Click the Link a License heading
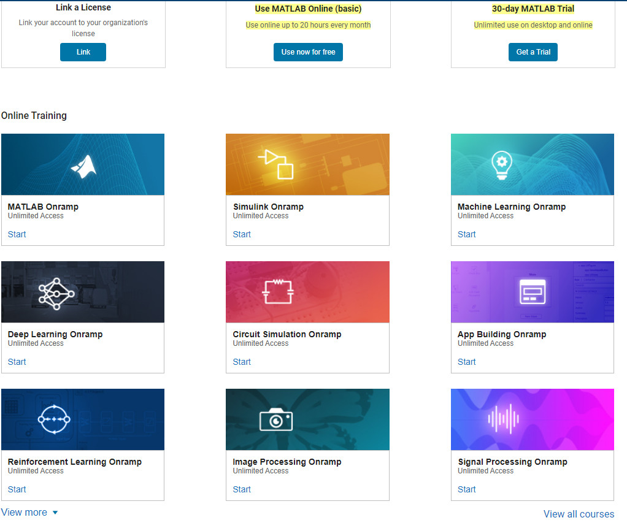Image resolution: width=627 pixels, height=531 pixels. [83, 7]
